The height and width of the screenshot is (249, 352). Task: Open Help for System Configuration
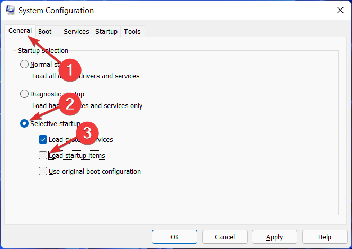tap(324, 237)
